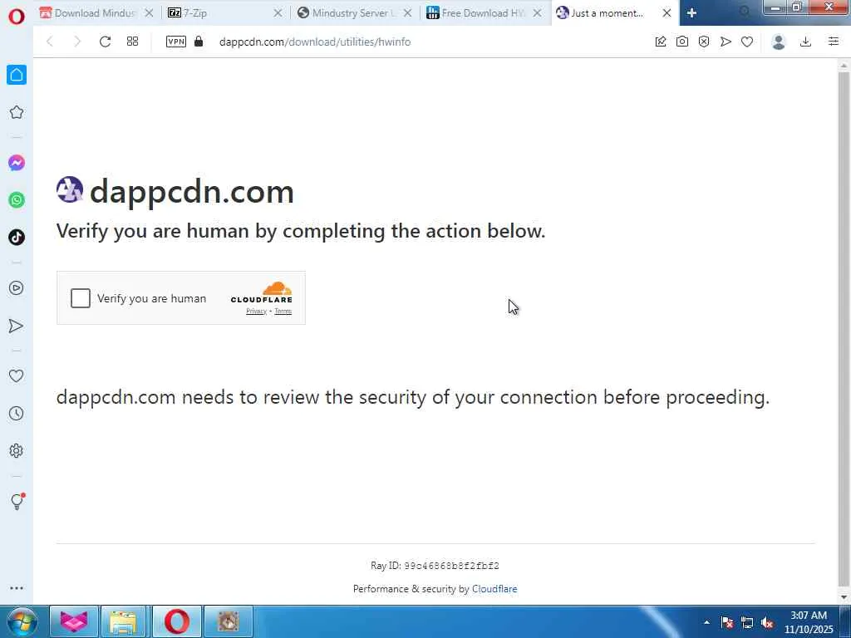Open history clock in sidebar
The height and width of the screenshot is (638, 851).
tap(17, 414)
